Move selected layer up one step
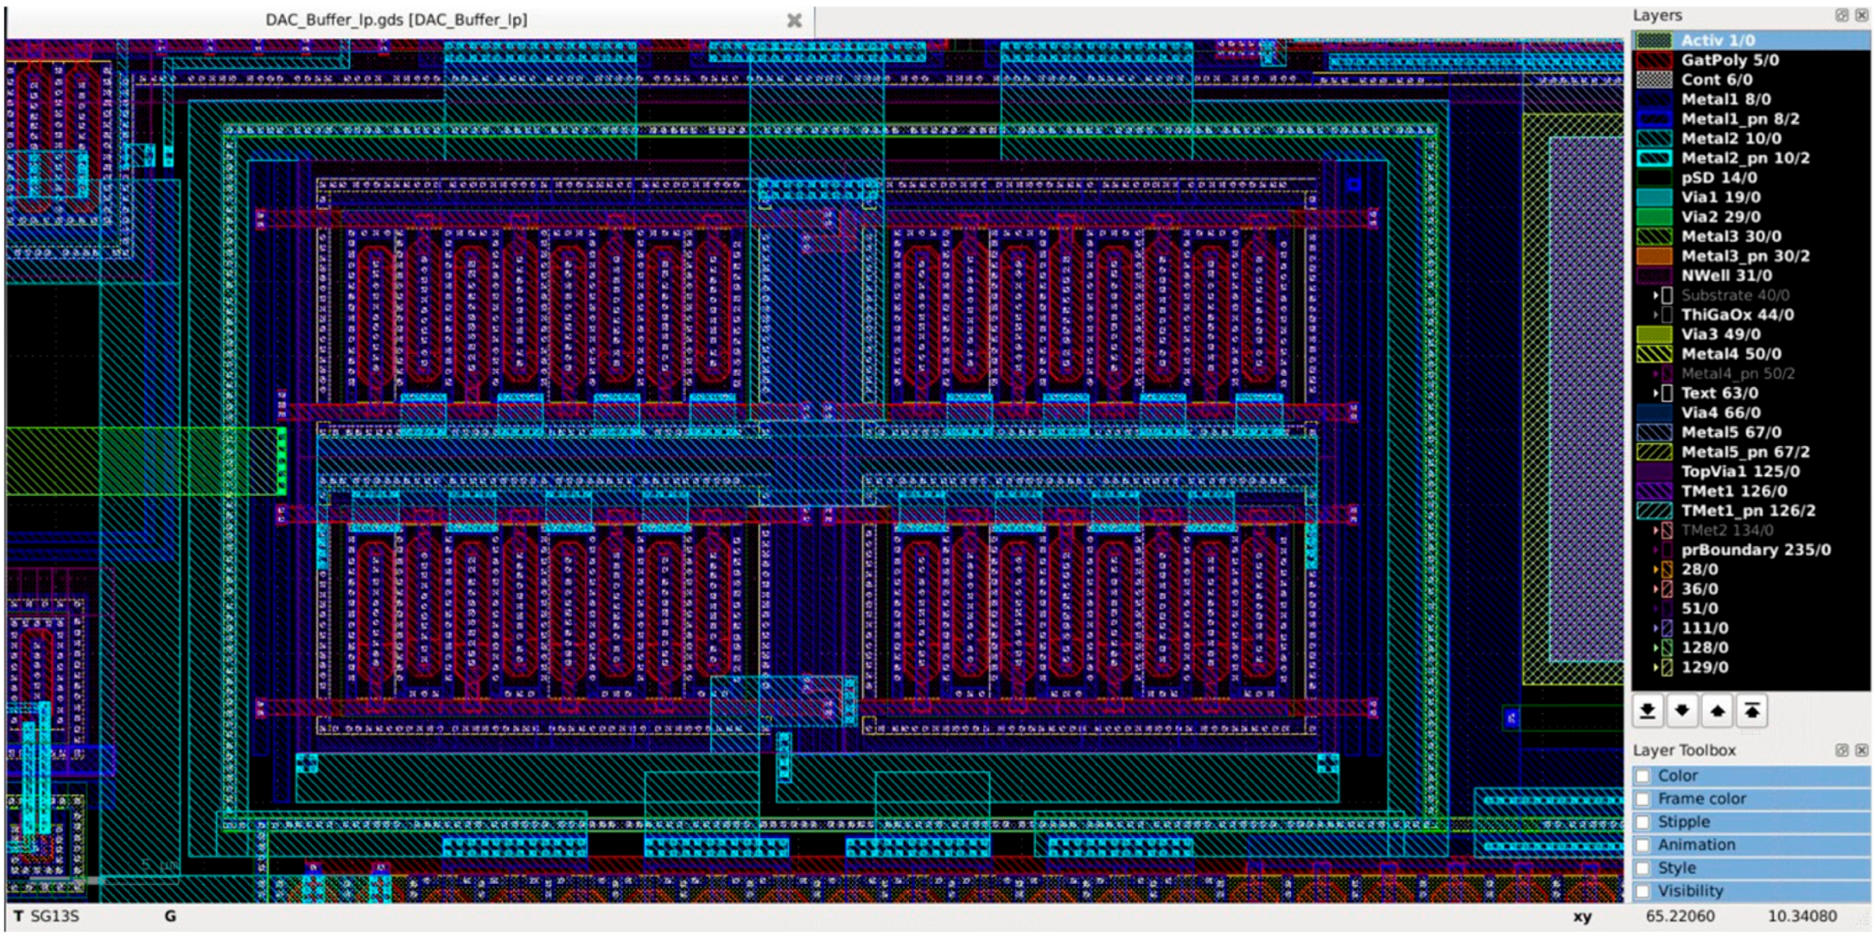Viewport: 1876px width, 936px height. 1717,710
